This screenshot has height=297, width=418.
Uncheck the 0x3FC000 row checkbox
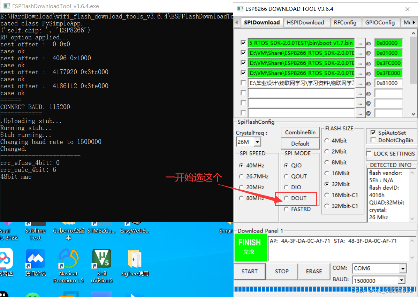243,63
